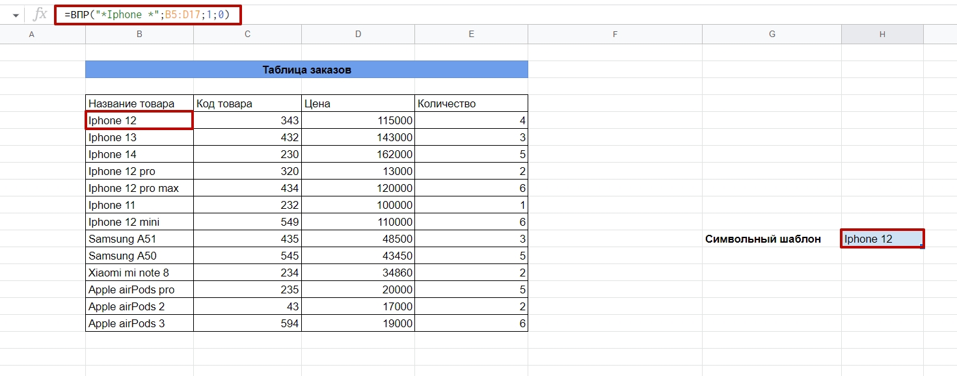Viewport: 957px width, 376px height.
Task: Select the 'Код товара' header cell
Action: click(x=247, y=103)
